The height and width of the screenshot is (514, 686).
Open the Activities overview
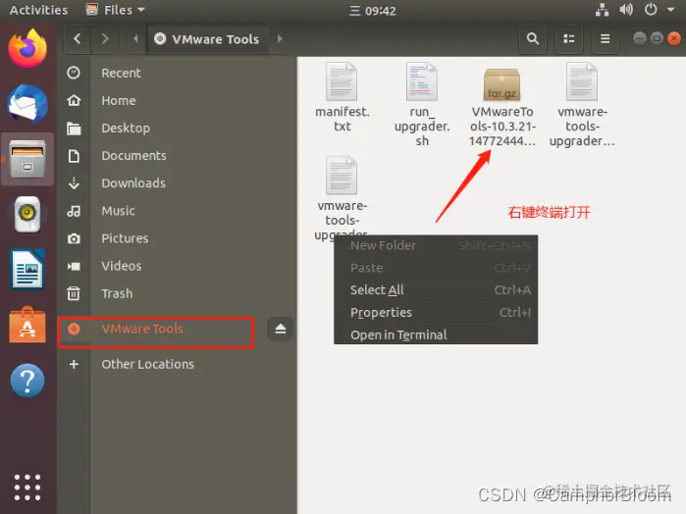pyautogui.click(x=38, y=10)
